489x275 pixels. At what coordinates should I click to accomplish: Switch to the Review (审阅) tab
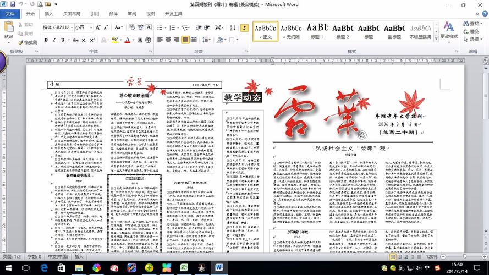point(132,14)
